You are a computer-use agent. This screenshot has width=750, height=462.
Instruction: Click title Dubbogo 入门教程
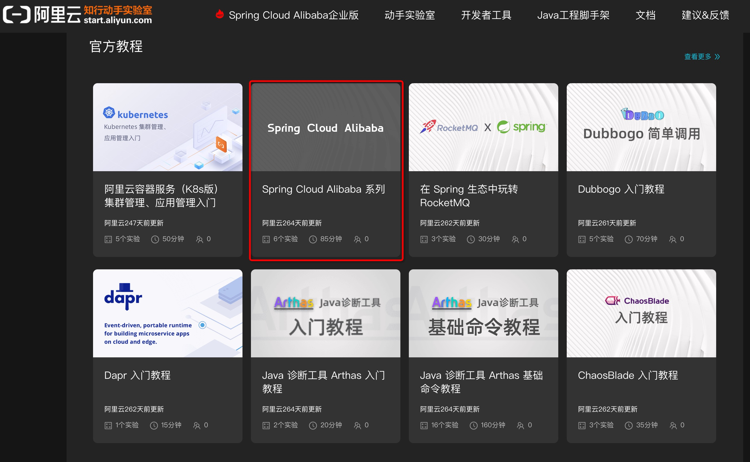coord(621,189)
